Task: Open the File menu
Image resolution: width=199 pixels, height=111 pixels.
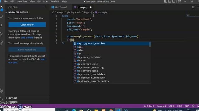Action: [6, 2]
